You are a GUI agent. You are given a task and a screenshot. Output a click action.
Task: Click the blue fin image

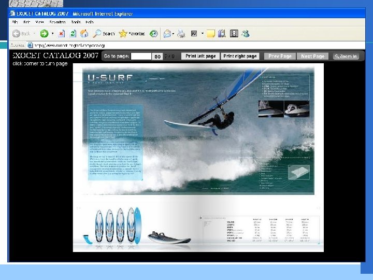coord(88,240)
